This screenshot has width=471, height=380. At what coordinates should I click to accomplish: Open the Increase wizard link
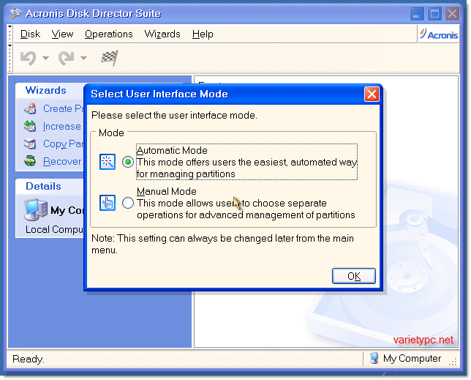point(62,126)
